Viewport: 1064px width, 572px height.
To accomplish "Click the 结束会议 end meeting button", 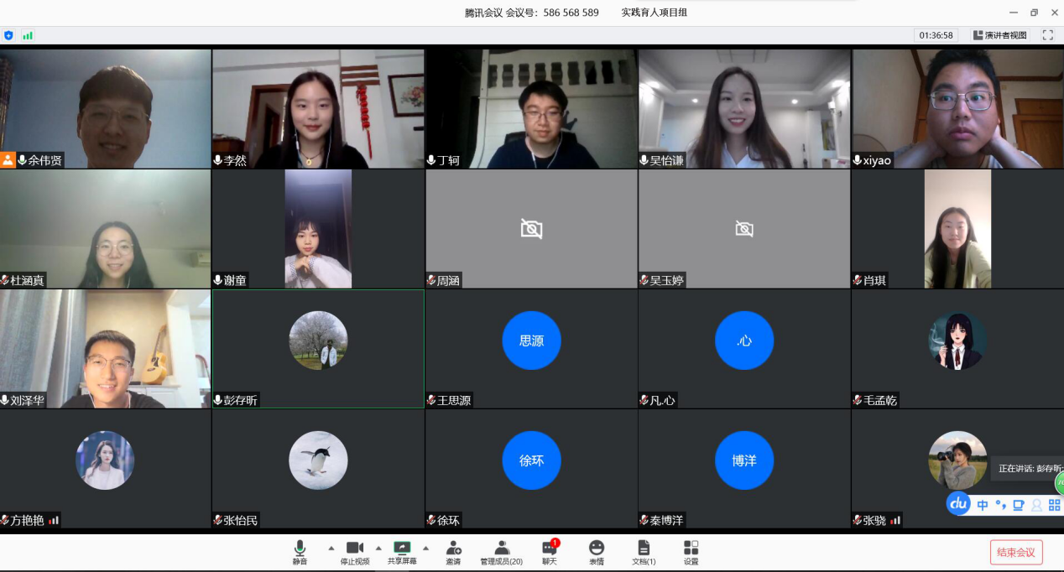I will tap(1016, 552).
